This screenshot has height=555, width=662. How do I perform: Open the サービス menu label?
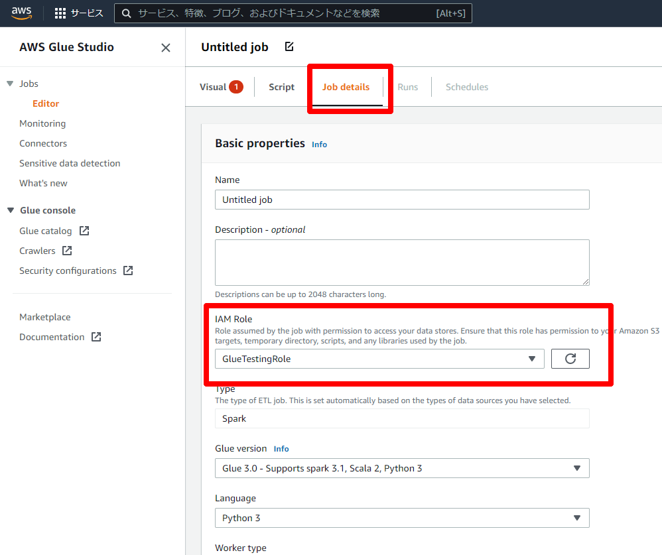pos(87,13)
